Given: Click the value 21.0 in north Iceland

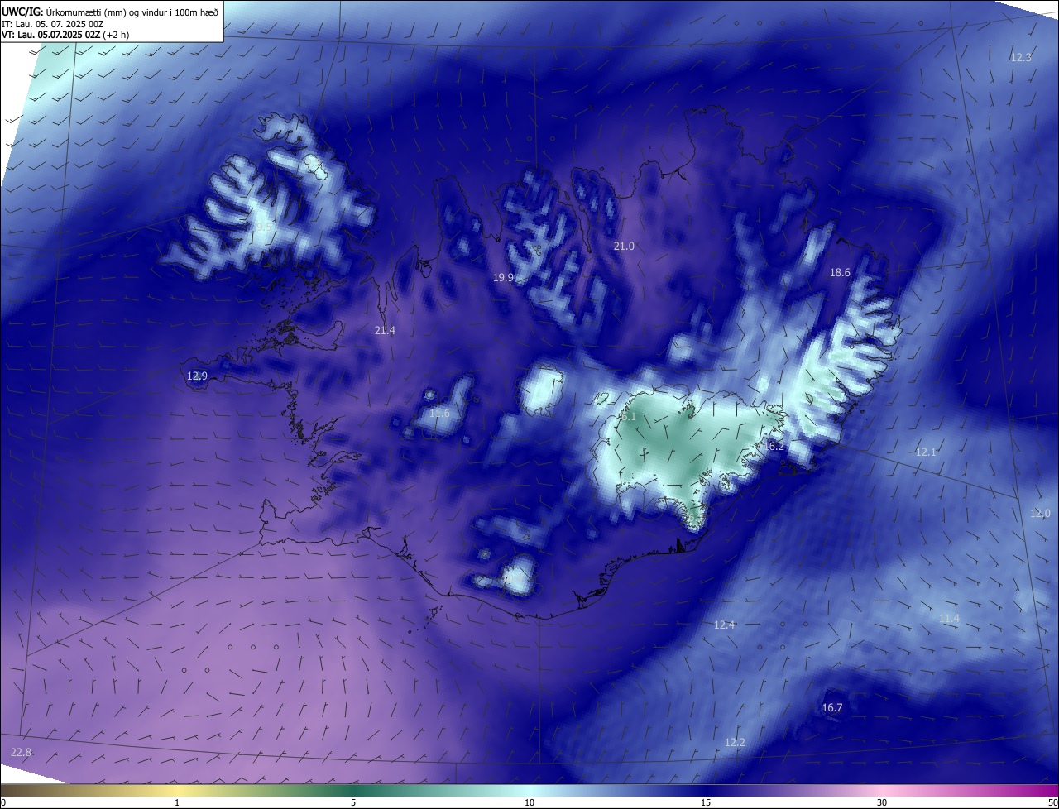Looking at the screenshot, I should (624, 247).
